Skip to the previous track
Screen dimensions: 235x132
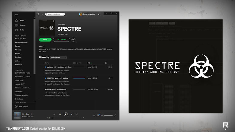pyautogui.click(x=60, y=114)
